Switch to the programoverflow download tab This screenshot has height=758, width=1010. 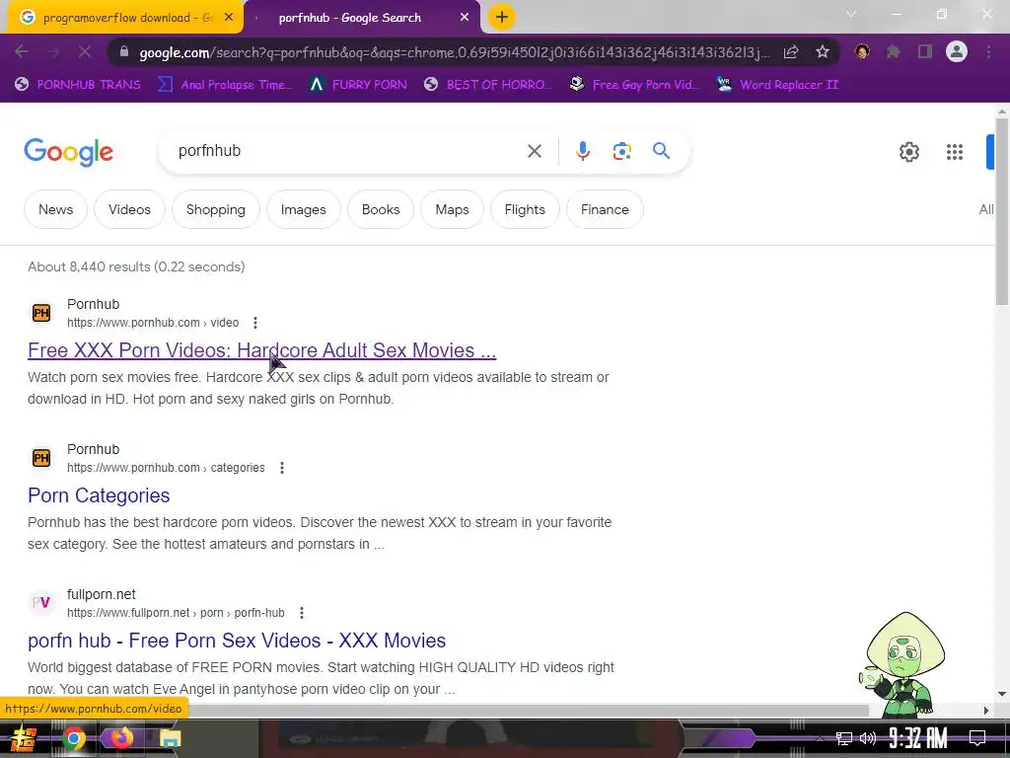(126, 18)
